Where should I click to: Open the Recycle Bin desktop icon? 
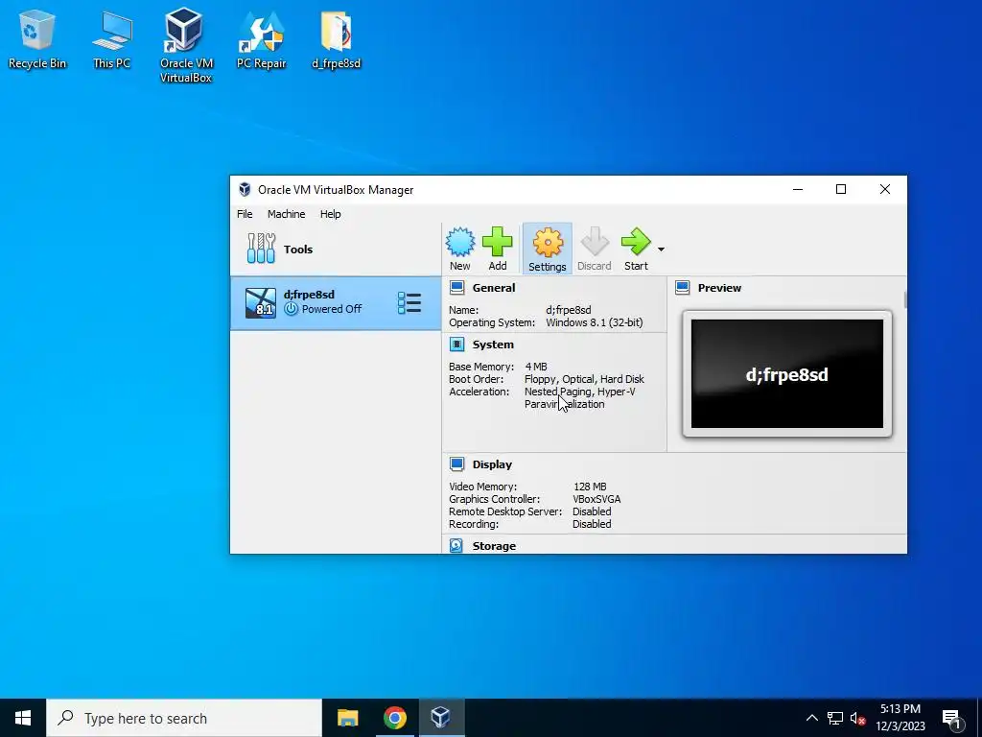(37, 38)
